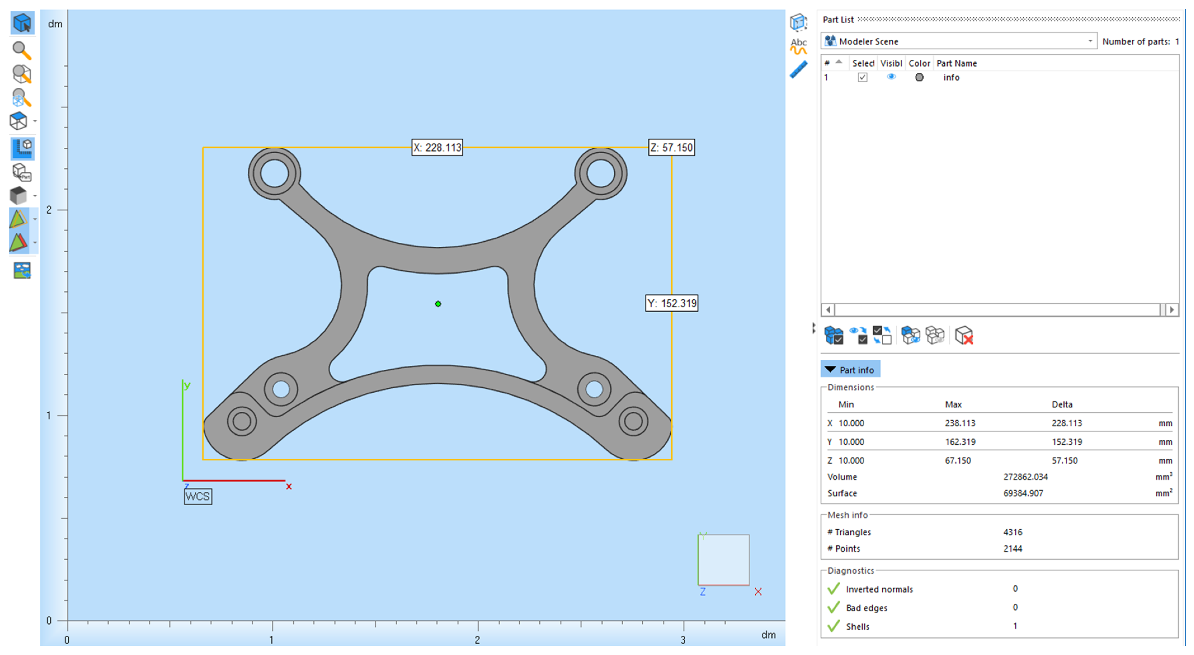Click the delete part icon with red X
1194x655 pixels.
[964, 335]
